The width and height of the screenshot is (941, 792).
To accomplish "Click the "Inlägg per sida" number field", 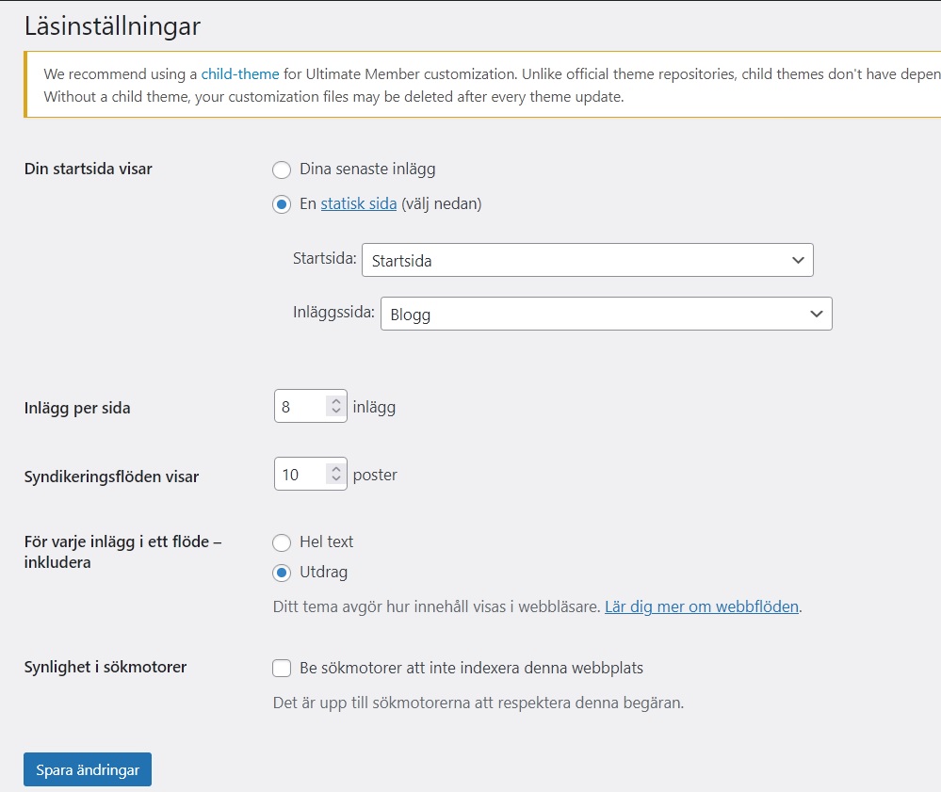I will [x=299, y=407].
